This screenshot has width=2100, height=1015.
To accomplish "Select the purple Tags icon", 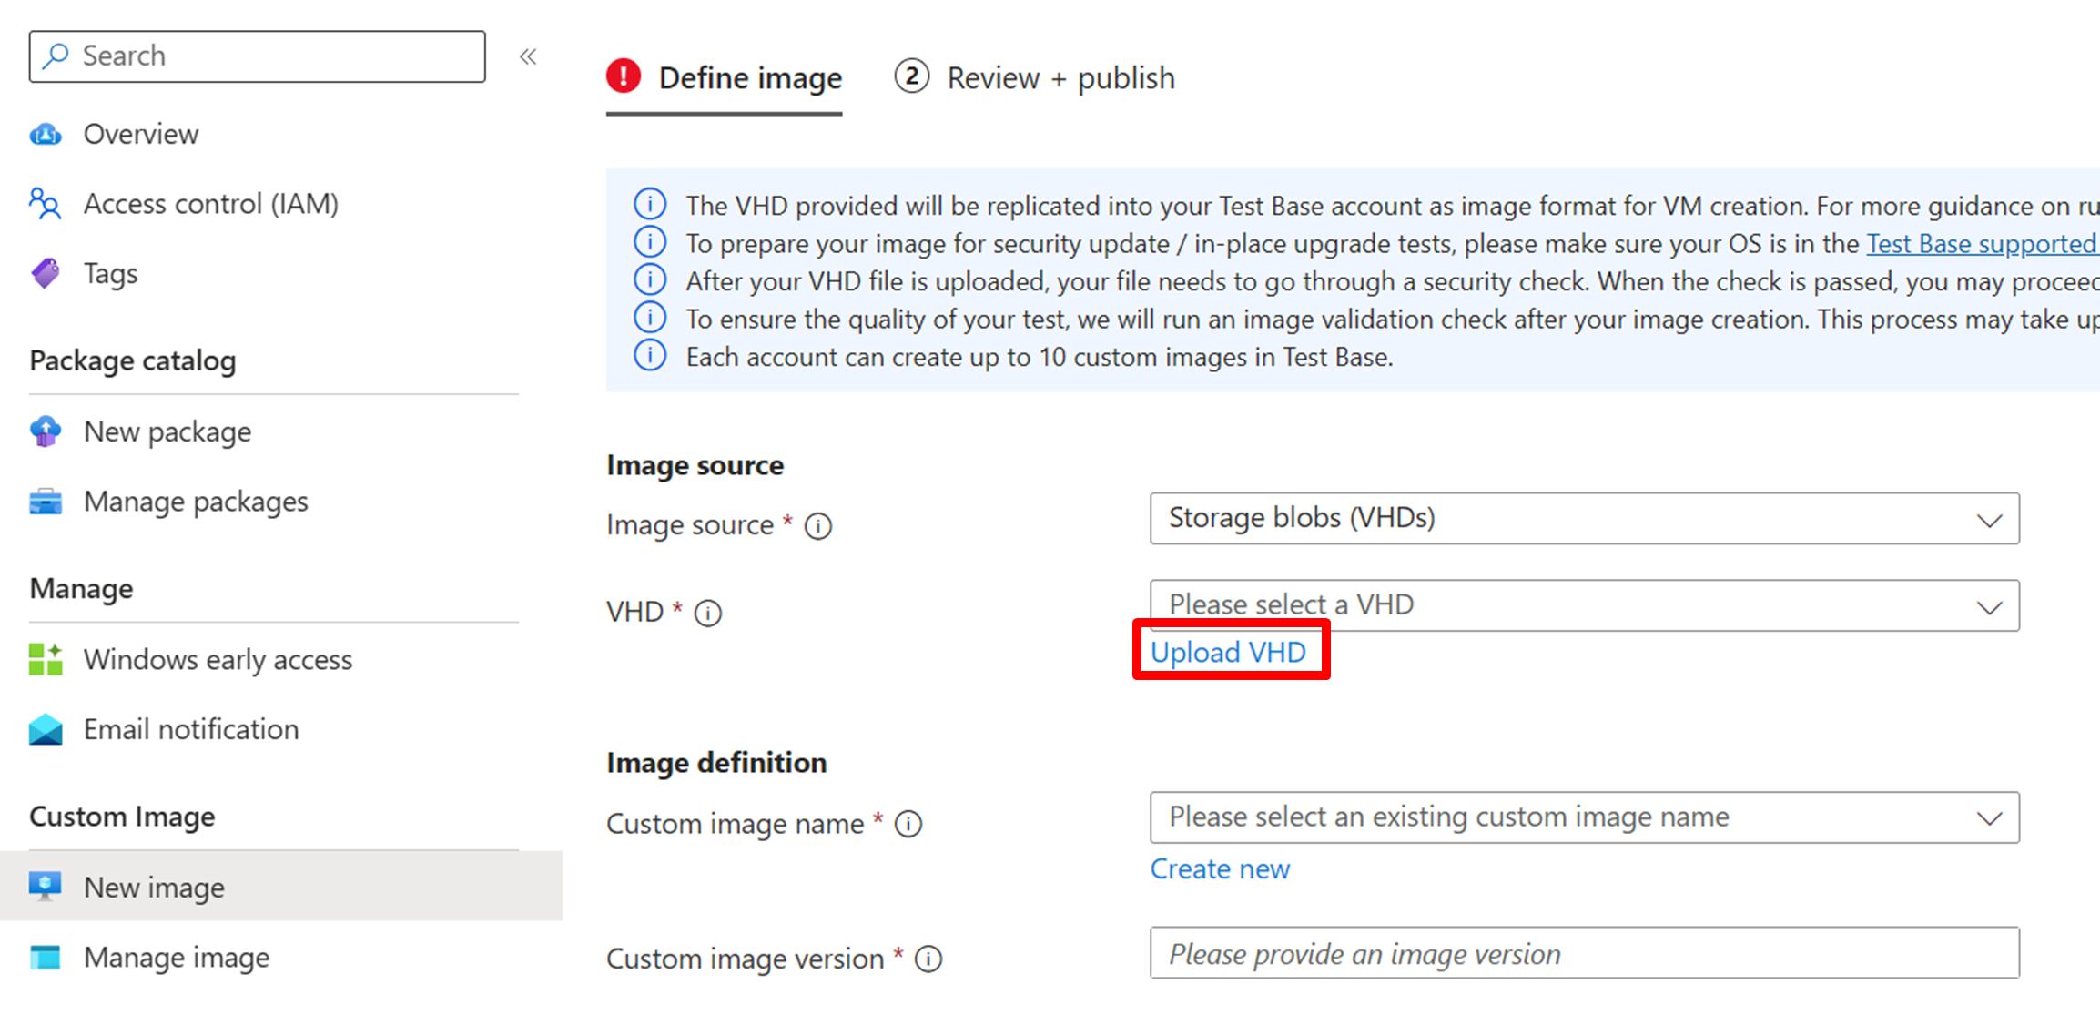I will [46, 273].
